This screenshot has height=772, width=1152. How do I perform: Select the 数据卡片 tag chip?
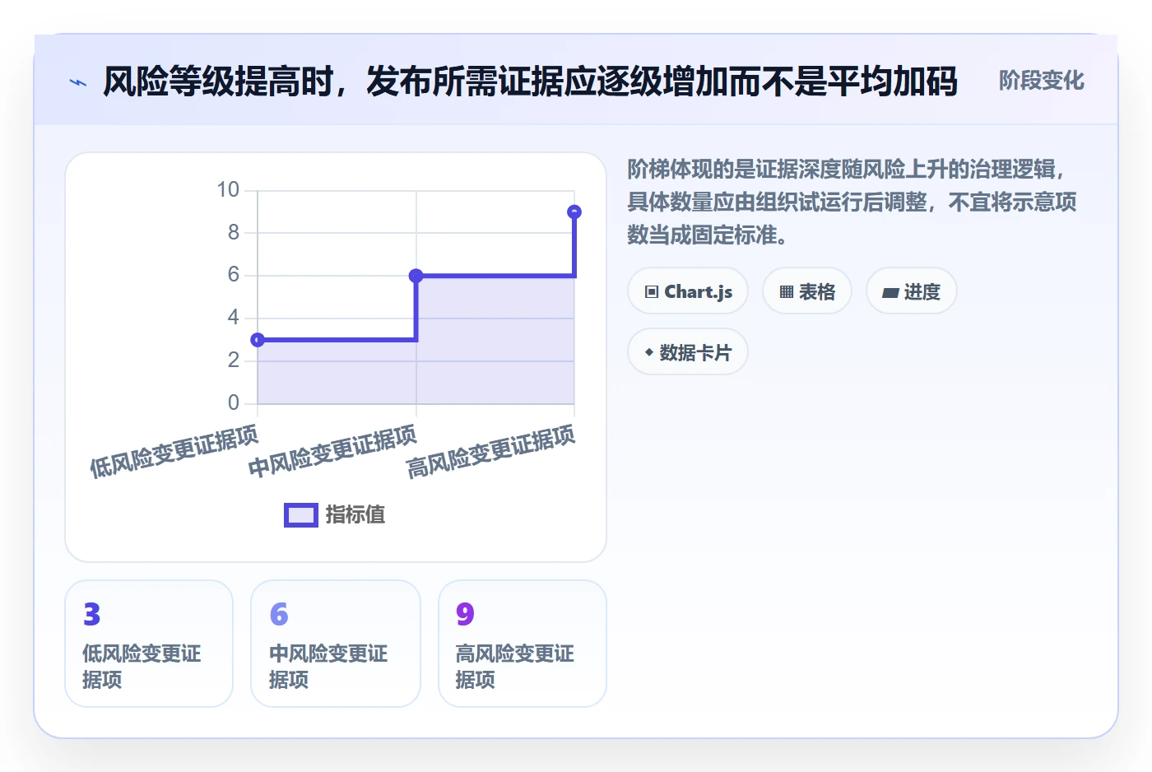pyautogui.click(x=688, y=352)
